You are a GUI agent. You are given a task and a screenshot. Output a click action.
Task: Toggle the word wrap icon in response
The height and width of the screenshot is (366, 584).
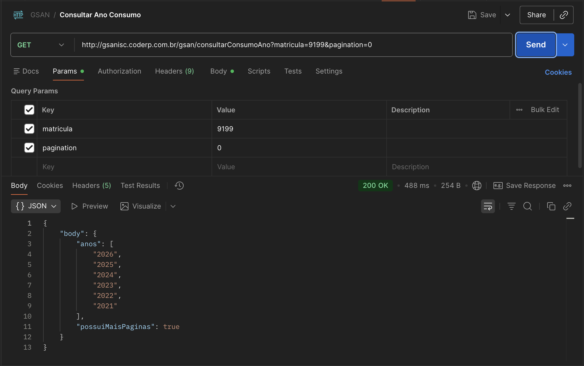pyautogui.click(x=488, y=206)
